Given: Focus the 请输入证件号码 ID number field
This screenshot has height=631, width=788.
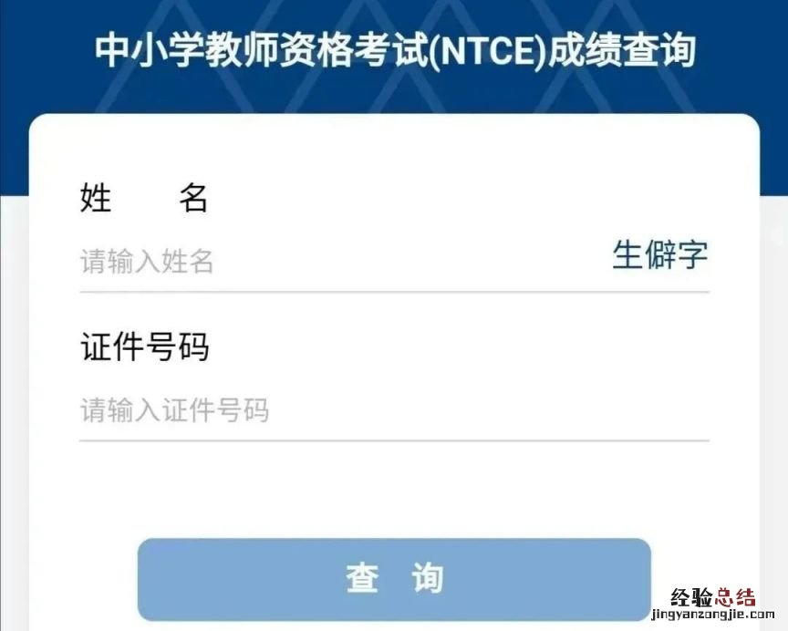Looking at the screenshot, I should (x=394, y=410).
